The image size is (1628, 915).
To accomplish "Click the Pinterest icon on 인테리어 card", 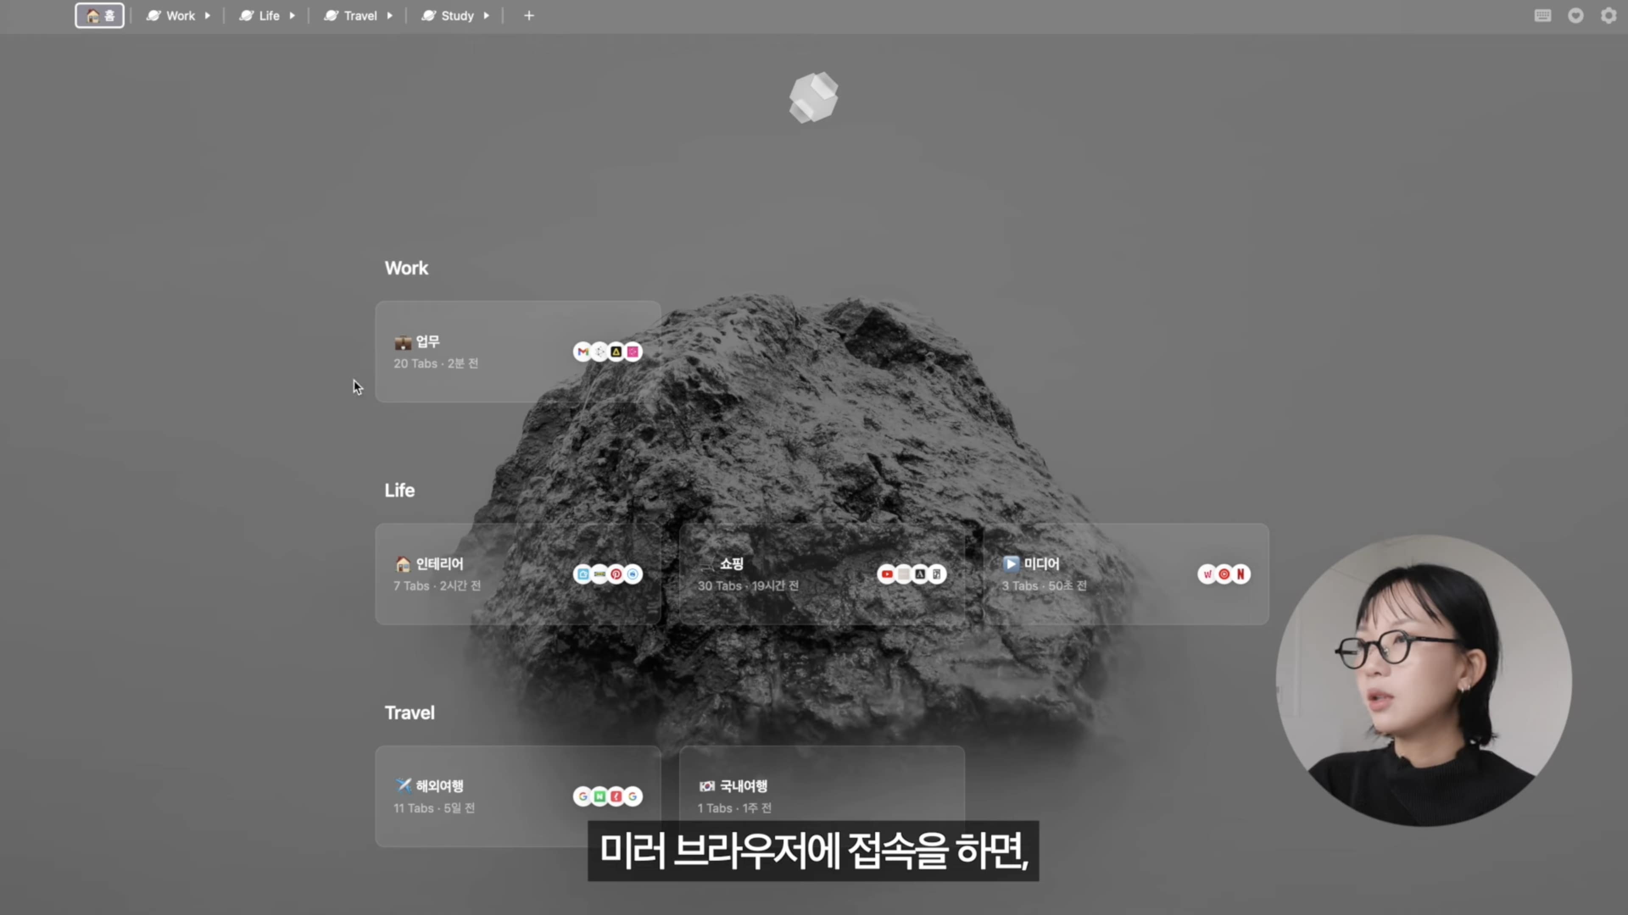I will [616, 574].
